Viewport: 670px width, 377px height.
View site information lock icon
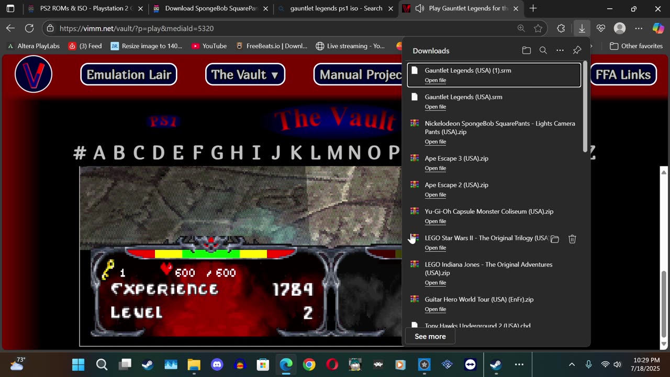[50, 28]
